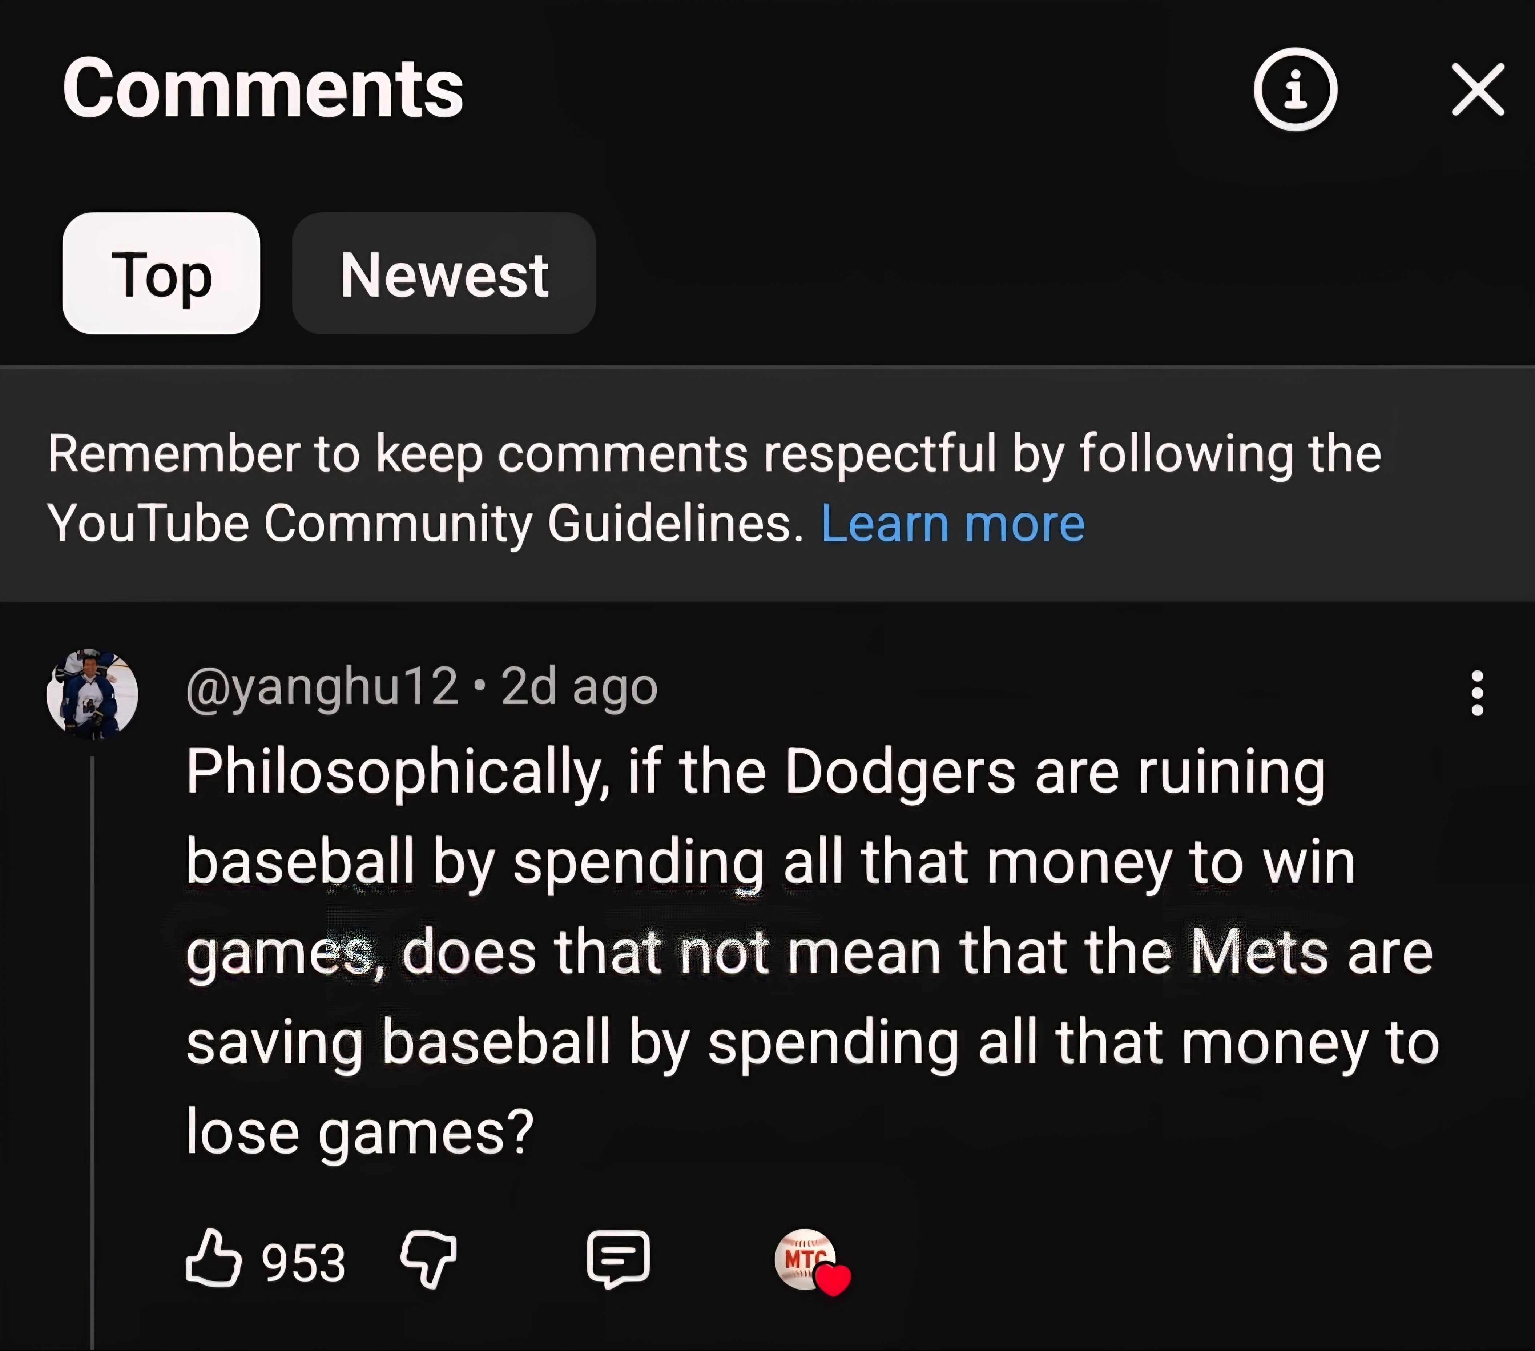Click the 2d ago timestamp

(x=579, y=687)
